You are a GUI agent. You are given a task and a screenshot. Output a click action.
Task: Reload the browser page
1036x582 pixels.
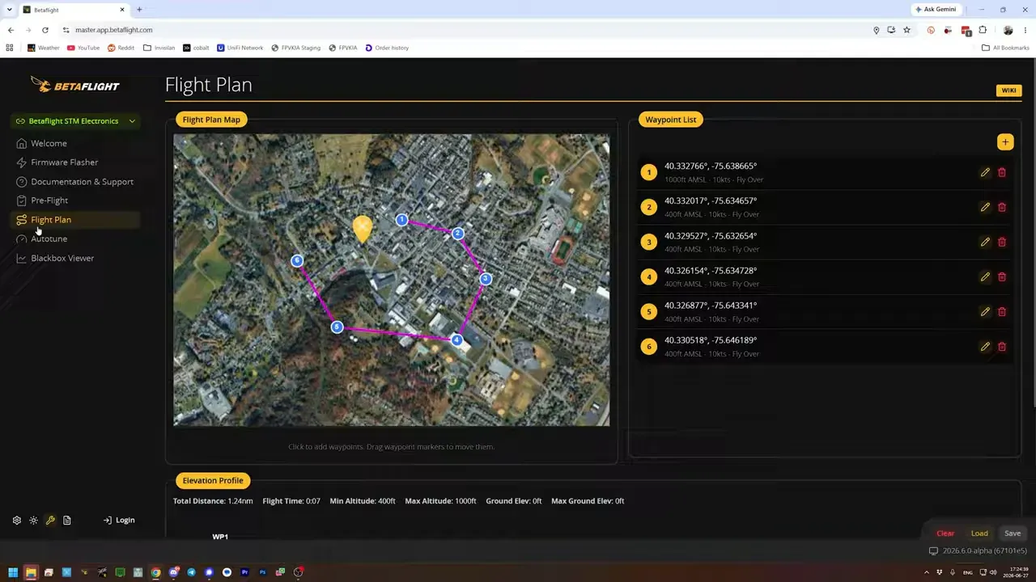point(45,30)
